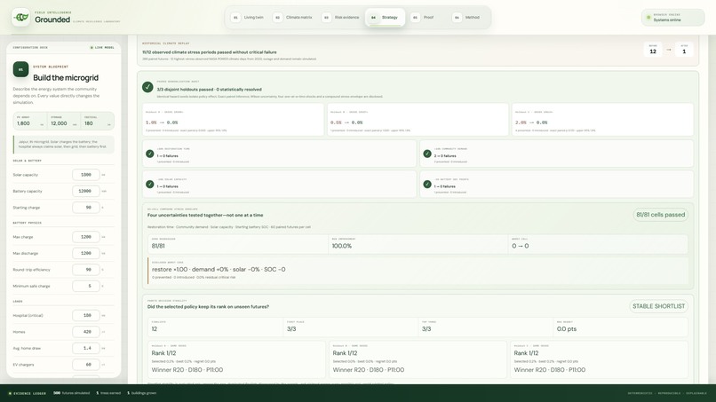716x402 pixels.
Task: Click the Critical 180 summary
Action: tap(97, 121)
